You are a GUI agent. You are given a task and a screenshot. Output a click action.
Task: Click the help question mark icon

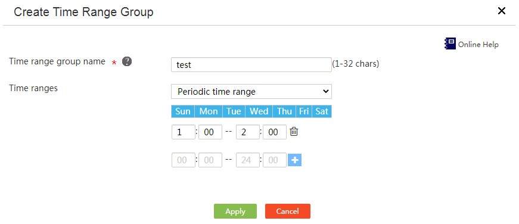point(127,61)
